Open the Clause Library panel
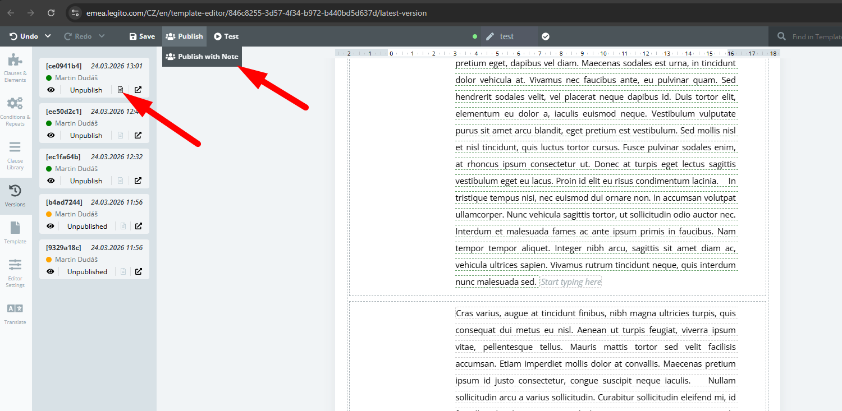The height and width of the screenshot is (411, 842). coord(15,155)
